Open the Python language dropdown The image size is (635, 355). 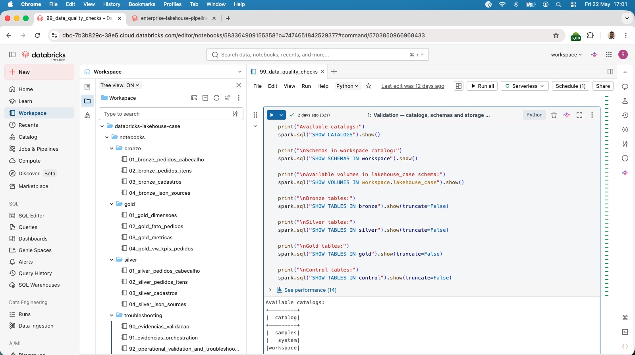click(347, 86)
